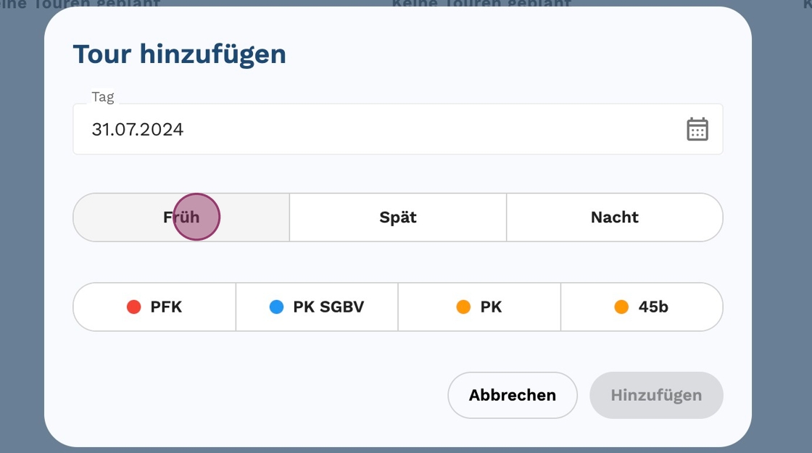
Task: Click the Tag field label
Action: tap(103, 96)
